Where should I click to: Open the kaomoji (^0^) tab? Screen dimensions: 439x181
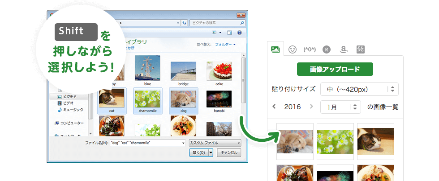tap(310, 49)
